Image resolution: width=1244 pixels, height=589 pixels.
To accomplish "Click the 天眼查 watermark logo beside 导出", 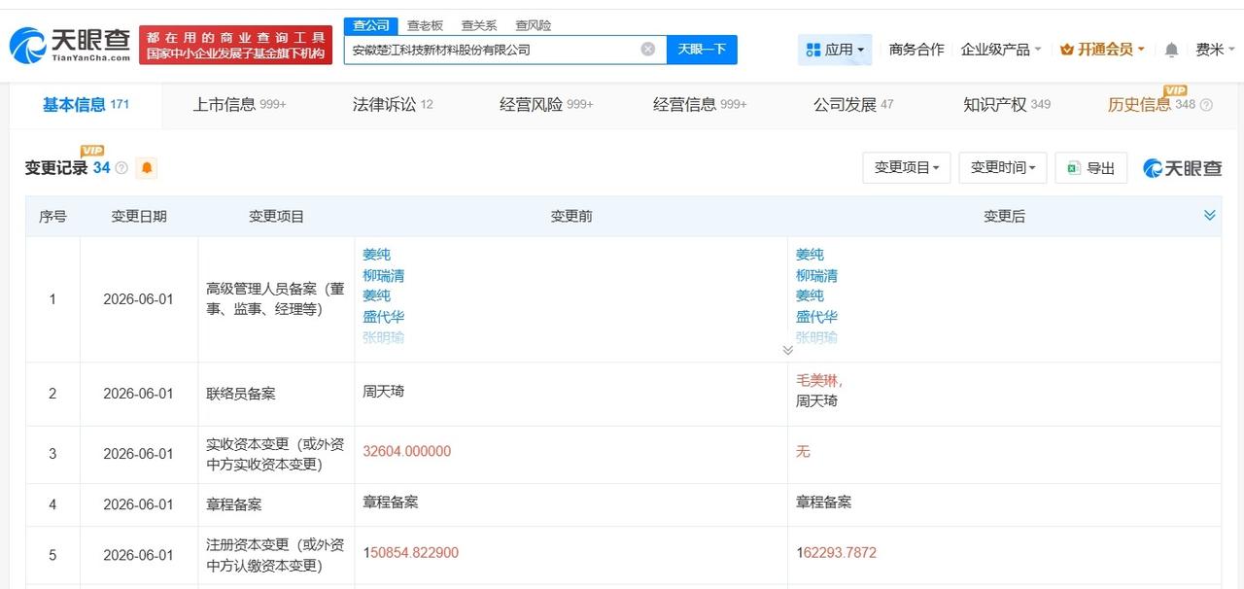I will 1183,168.
